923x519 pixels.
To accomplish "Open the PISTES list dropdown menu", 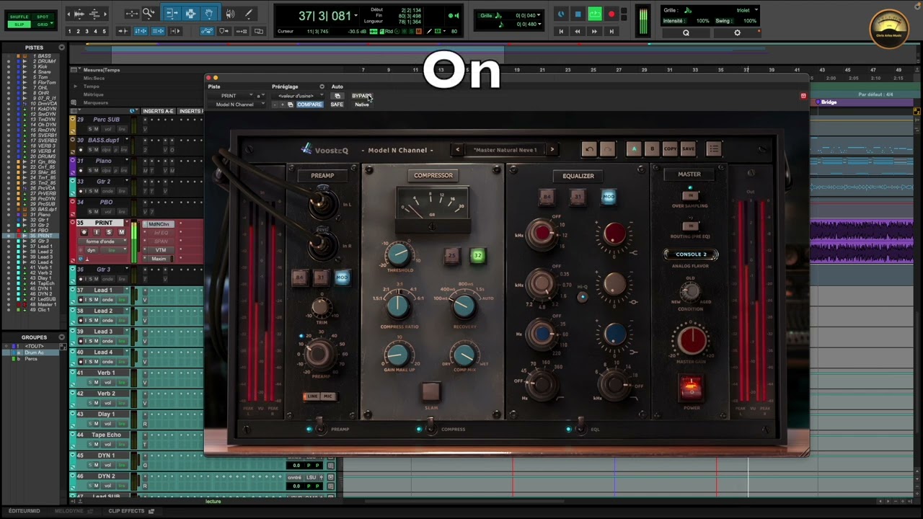I will [61, 48].
